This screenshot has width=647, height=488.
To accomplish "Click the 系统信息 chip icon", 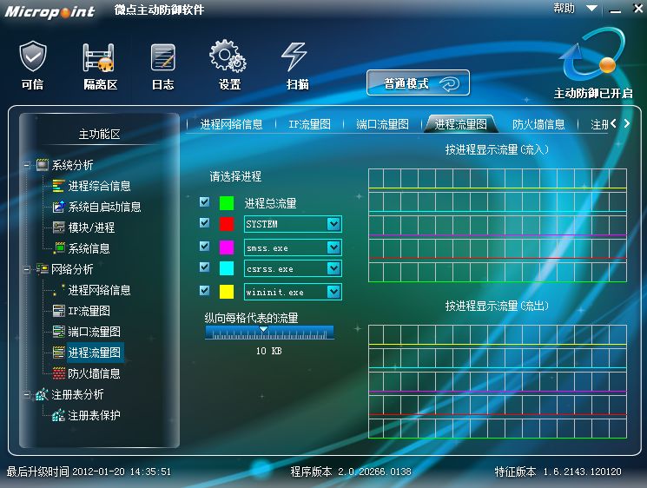I will coord(59,247).
